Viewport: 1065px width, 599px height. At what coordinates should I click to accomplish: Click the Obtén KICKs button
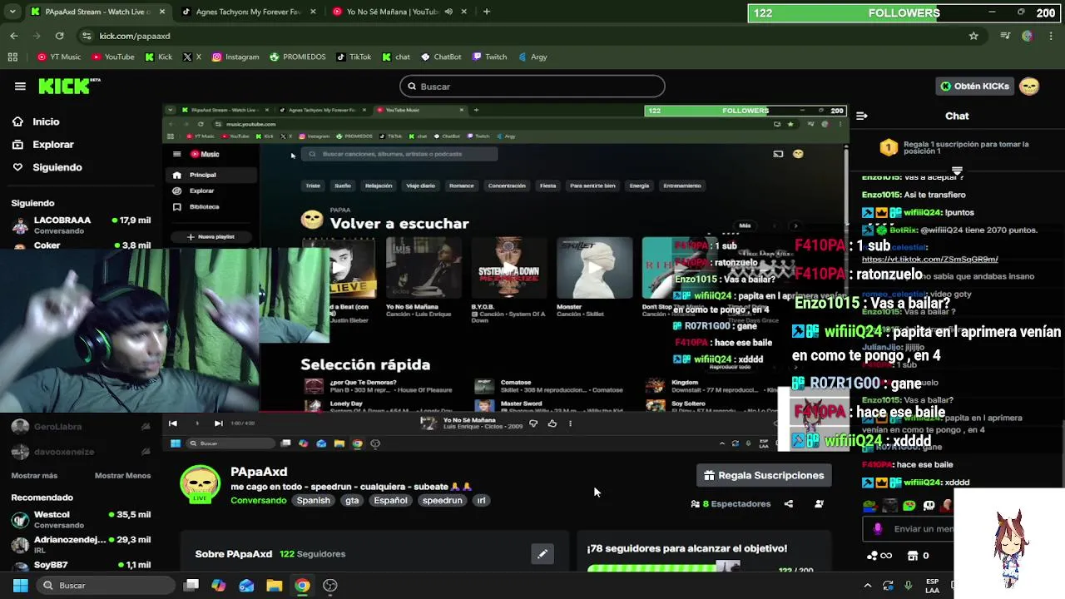[x=974, y=87]
